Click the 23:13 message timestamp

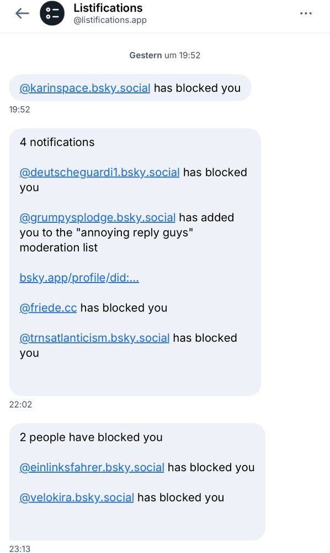click(x=20, y=549)
